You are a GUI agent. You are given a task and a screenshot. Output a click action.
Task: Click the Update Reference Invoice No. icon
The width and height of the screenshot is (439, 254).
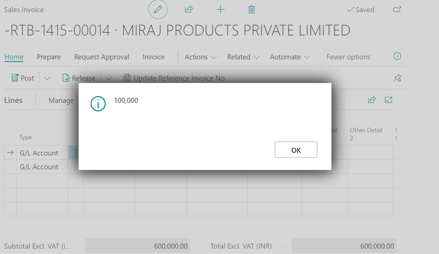pos(127,78)
